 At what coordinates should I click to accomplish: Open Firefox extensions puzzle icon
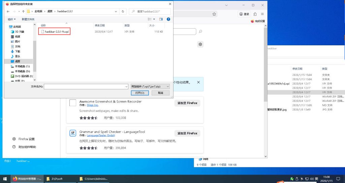click(x=255, y=14)
